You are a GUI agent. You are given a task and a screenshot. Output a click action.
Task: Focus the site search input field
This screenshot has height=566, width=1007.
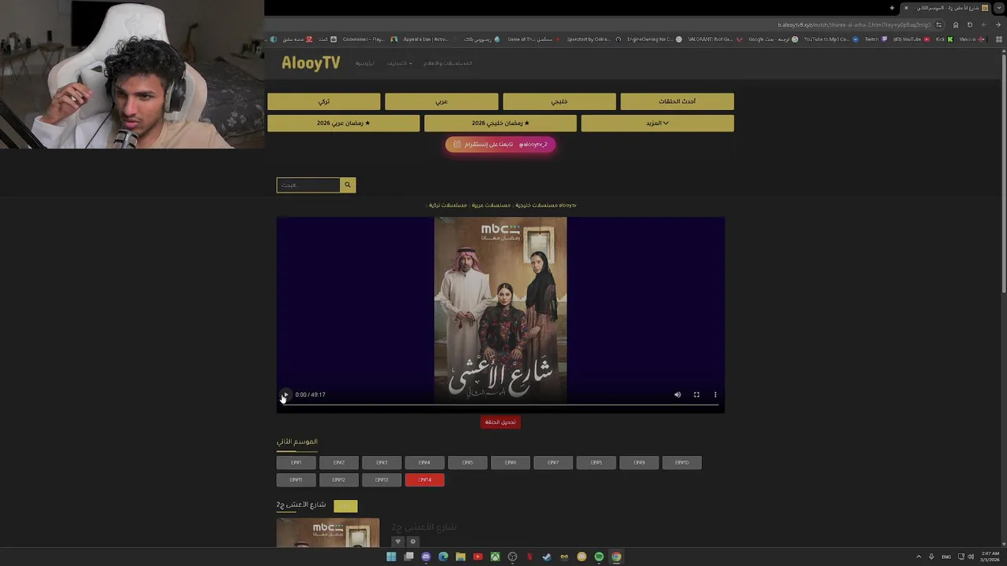click(x=308, y=185)
